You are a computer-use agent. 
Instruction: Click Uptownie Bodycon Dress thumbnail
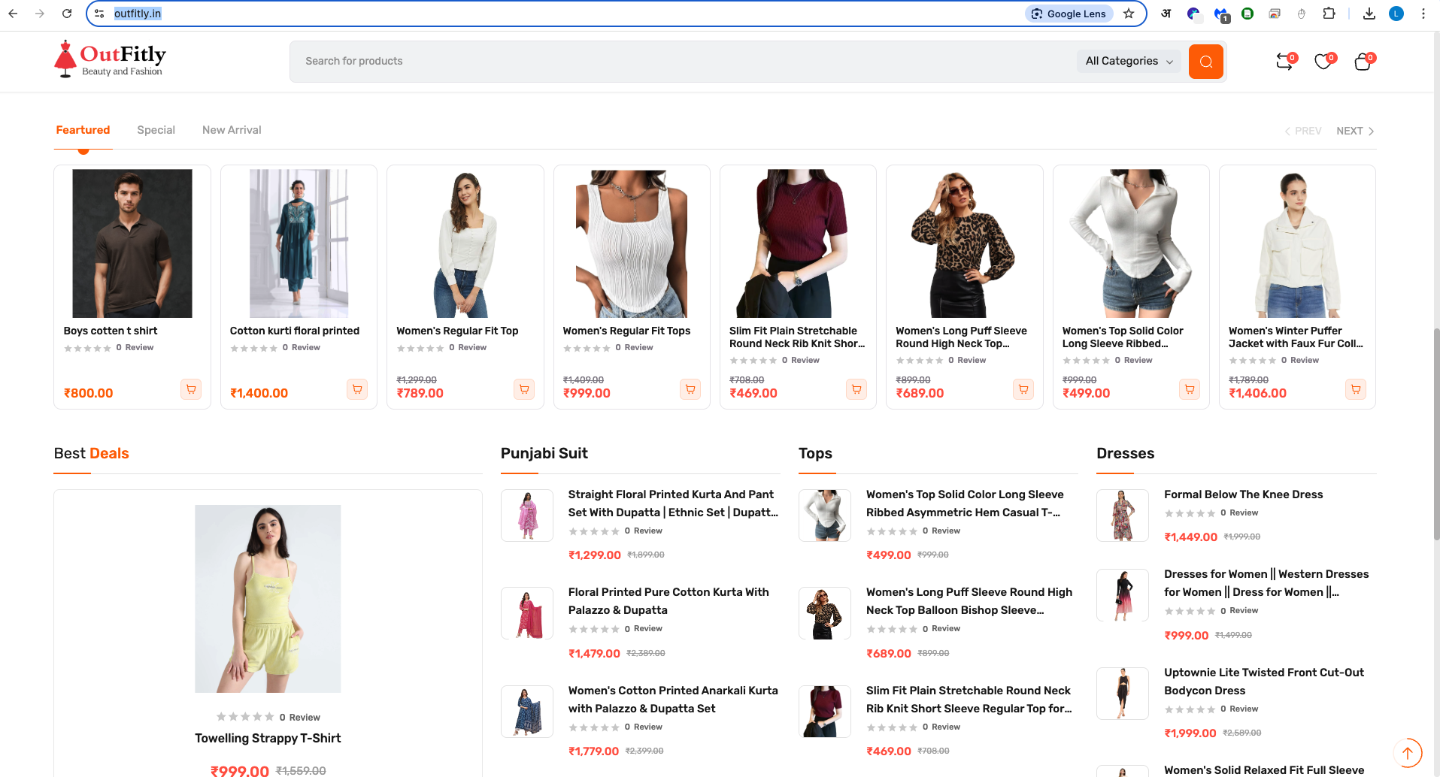click(x=1122, y=694)
